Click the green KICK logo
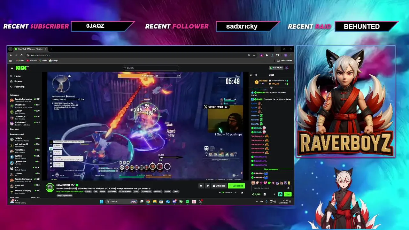 [22, 68]
